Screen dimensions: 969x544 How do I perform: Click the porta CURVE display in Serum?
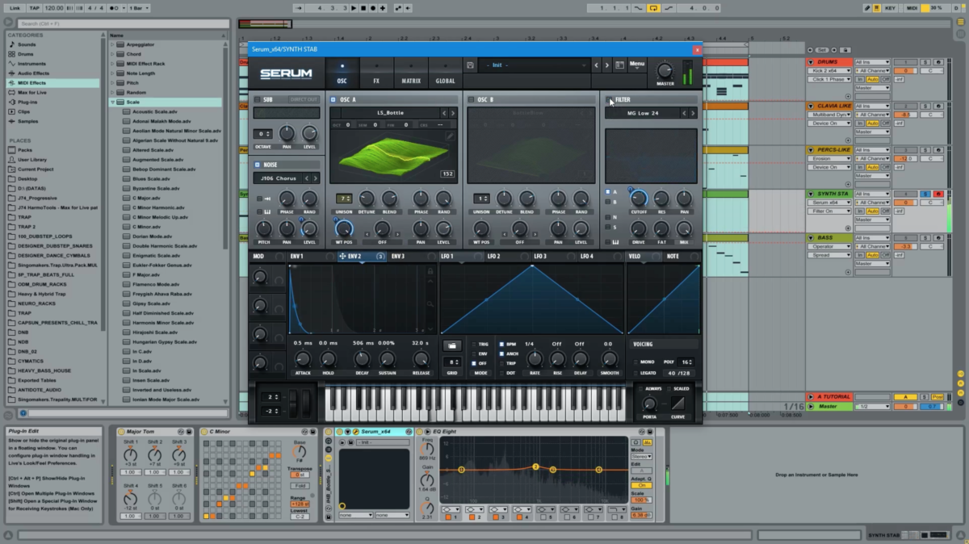(x=677, y=403)
